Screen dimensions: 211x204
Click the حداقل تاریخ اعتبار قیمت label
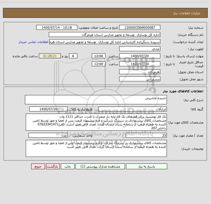[x=191, y=64]
